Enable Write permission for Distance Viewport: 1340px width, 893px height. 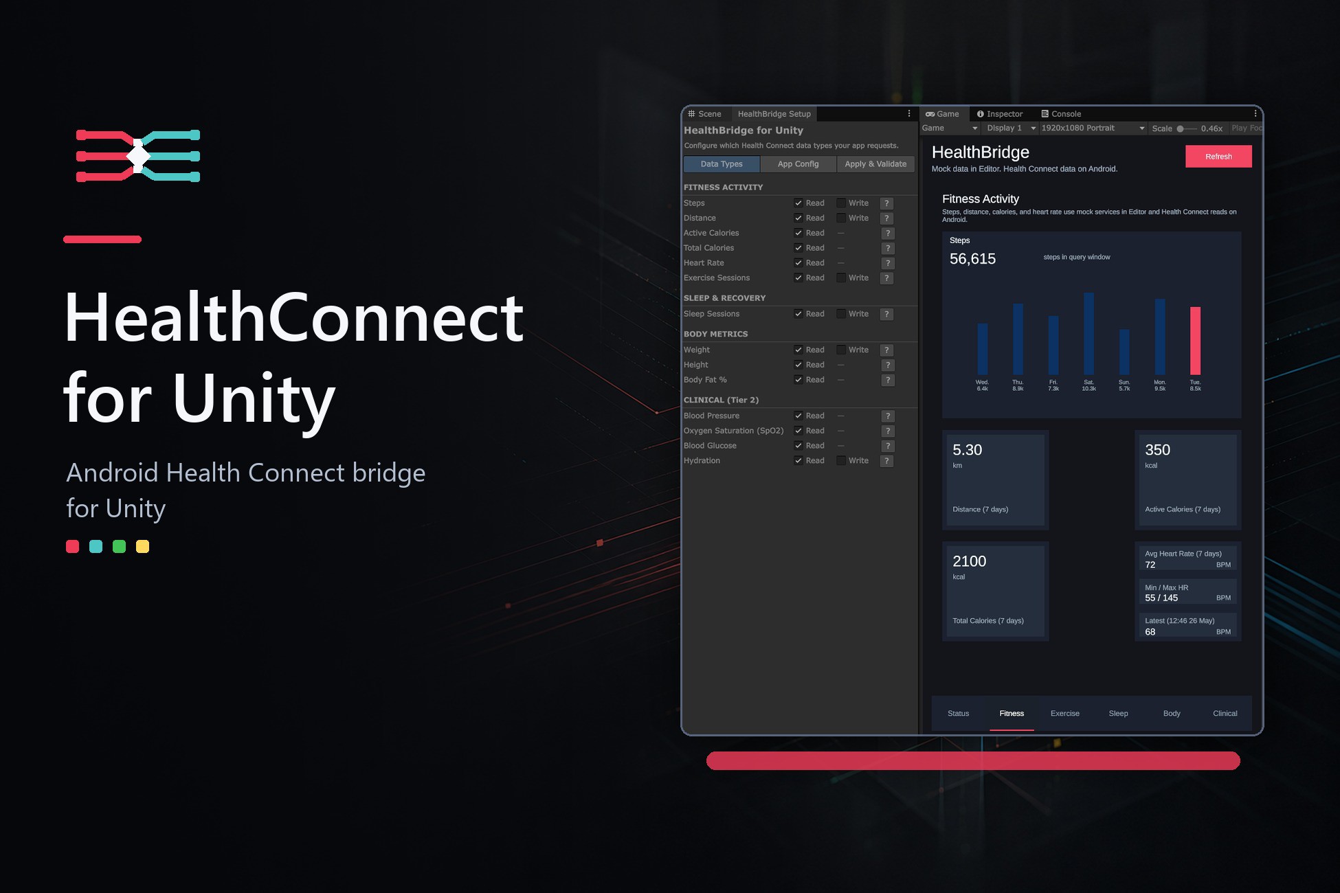(x=841, y=218)
